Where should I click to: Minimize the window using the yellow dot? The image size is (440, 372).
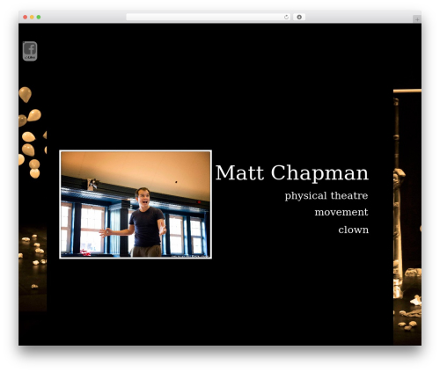tap(32, 17)
